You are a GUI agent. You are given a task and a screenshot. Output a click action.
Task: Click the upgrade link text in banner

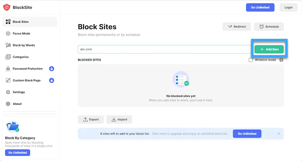(x=190, y=134)
